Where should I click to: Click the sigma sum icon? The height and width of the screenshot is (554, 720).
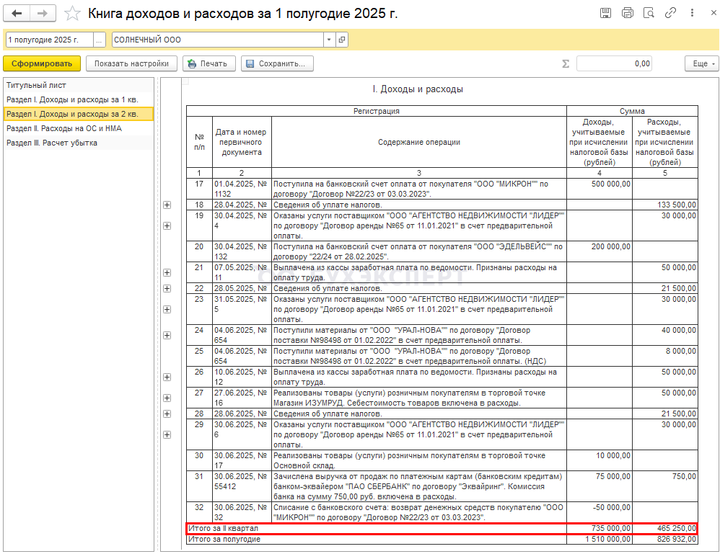point(566,63)
